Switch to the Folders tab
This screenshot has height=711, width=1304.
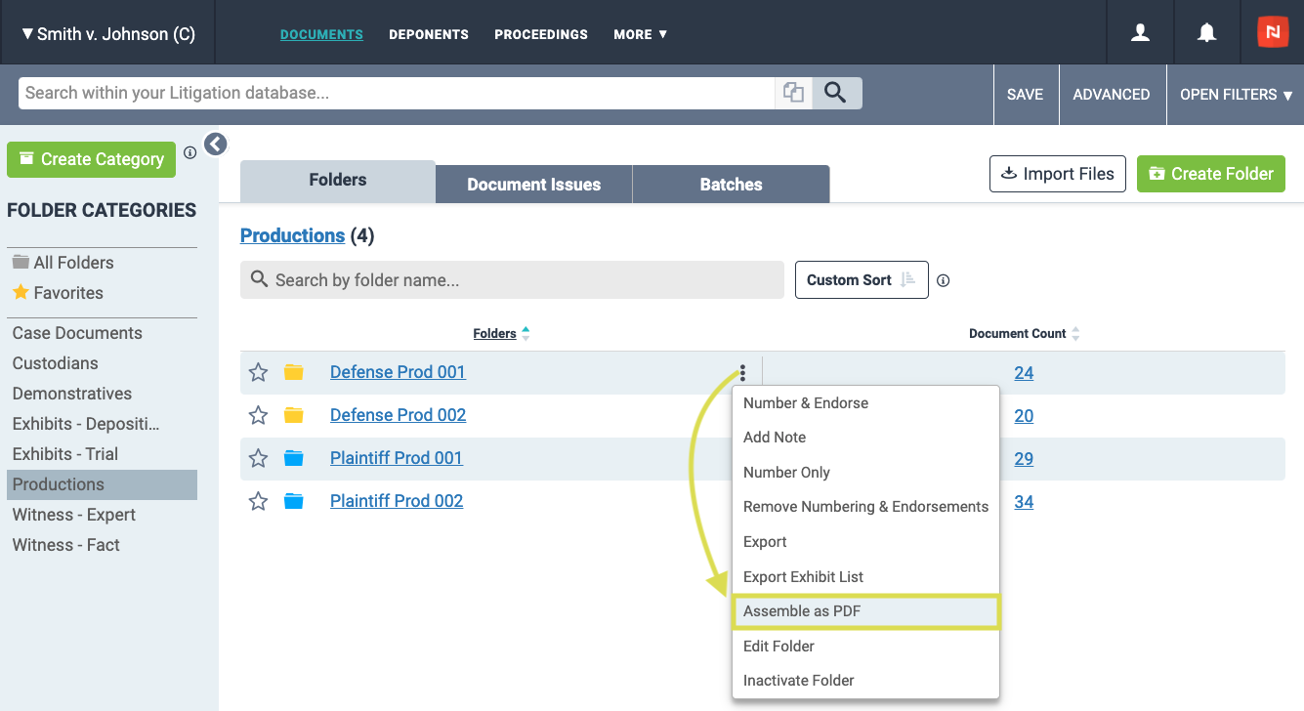point(338,181)
